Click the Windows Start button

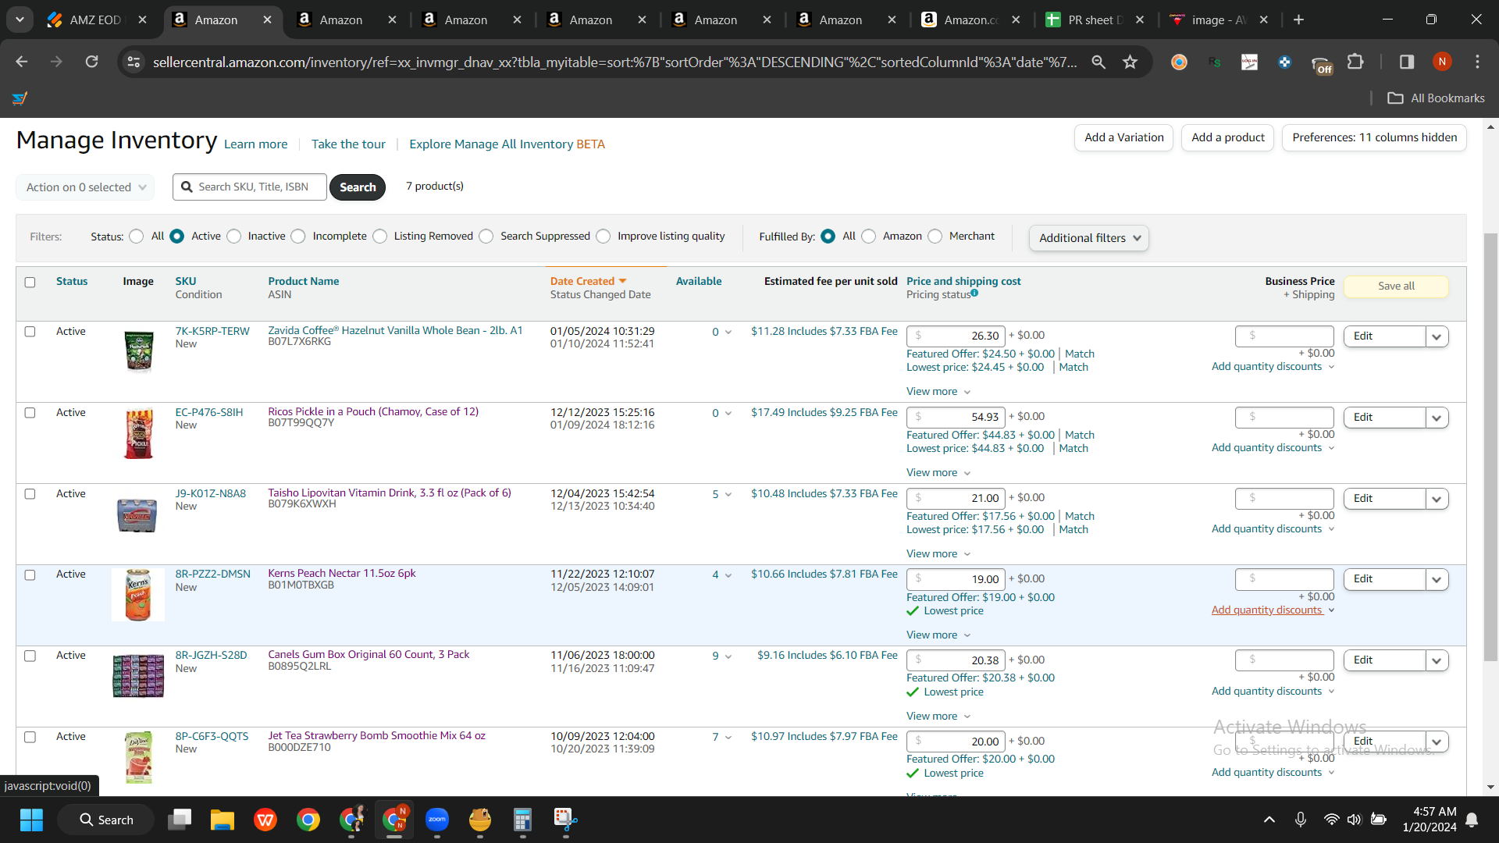(x=32, y=820)
